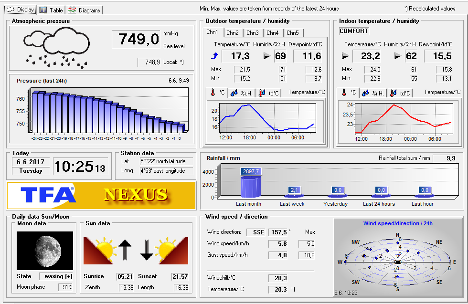Image resolution: width=468 pixels, height=304 pixels.
Task: Click the sunrise up-arrow icon
Action: click(125, 250)
